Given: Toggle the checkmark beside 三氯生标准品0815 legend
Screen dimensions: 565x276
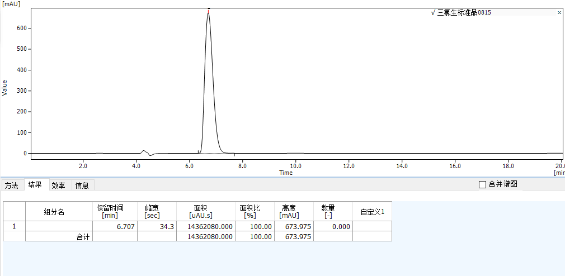Looking at the screenshot, I should 433,12.
